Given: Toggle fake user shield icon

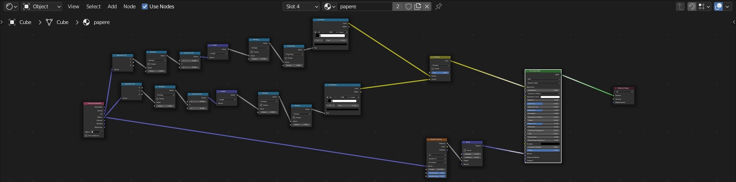Looking at the screenshot, I should [408, 6].
